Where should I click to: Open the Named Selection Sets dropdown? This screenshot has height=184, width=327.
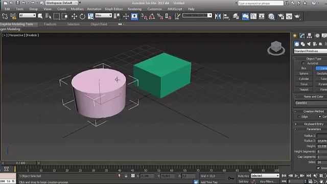[197, 15]
